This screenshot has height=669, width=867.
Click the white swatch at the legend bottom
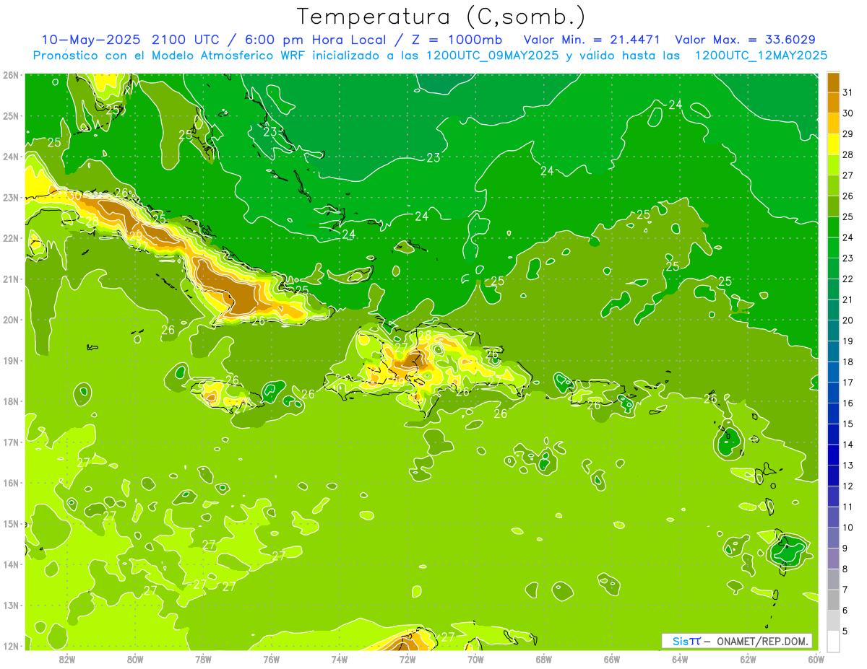click(x=833, y=641)
